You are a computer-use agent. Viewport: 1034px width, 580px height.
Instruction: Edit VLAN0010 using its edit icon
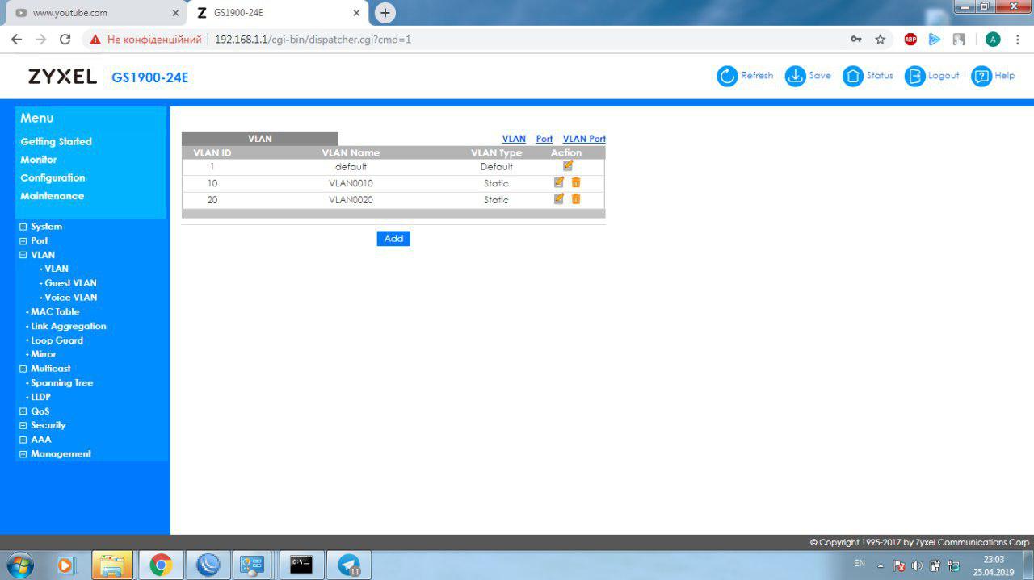coord(558,182)
